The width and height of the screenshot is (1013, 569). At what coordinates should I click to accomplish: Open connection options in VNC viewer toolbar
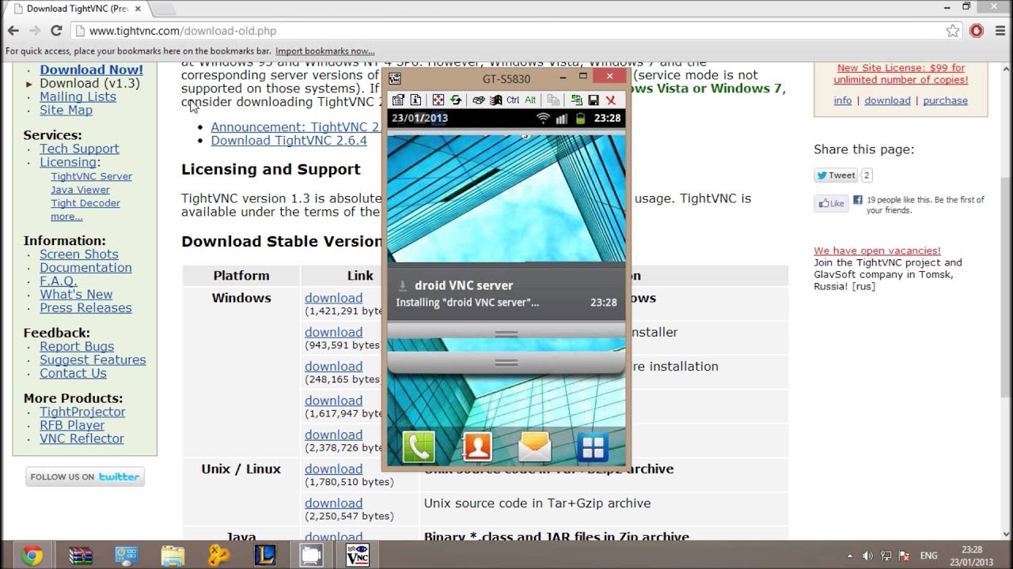(398, 100)
